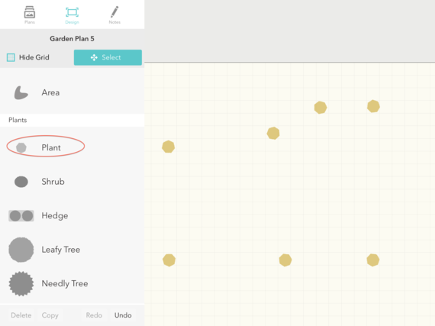Image resolution: width=435 pixels, height=326 pixels.
Task: Click the Copy button
Action: [50, 315]
